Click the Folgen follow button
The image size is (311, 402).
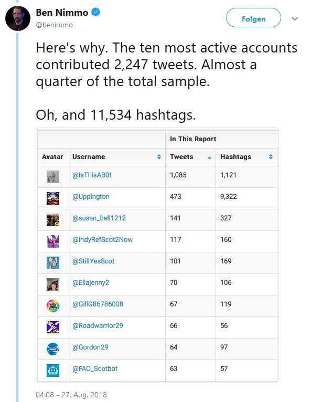click(x=253, y=18)
